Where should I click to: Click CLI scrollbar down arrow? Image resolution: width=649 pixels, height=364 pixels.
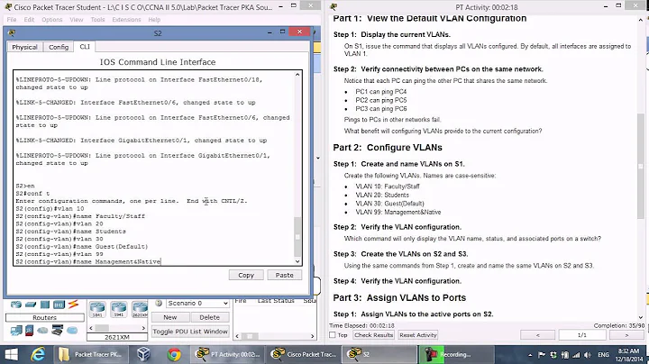tap(297, 261)
